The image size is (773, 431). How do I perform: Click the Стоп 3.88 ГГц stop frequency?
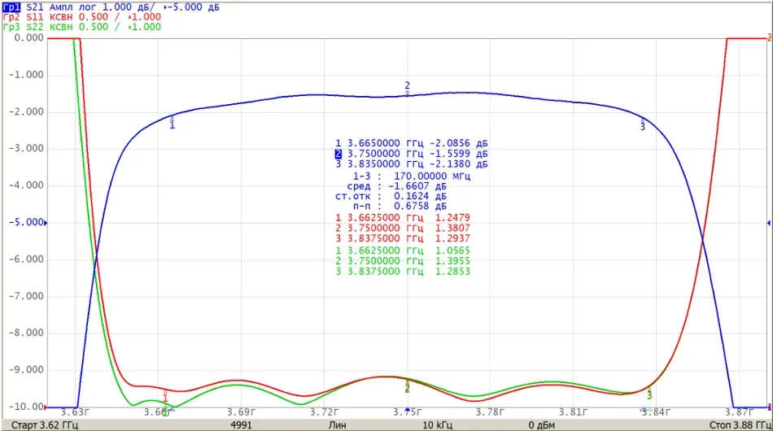[740, 425]
